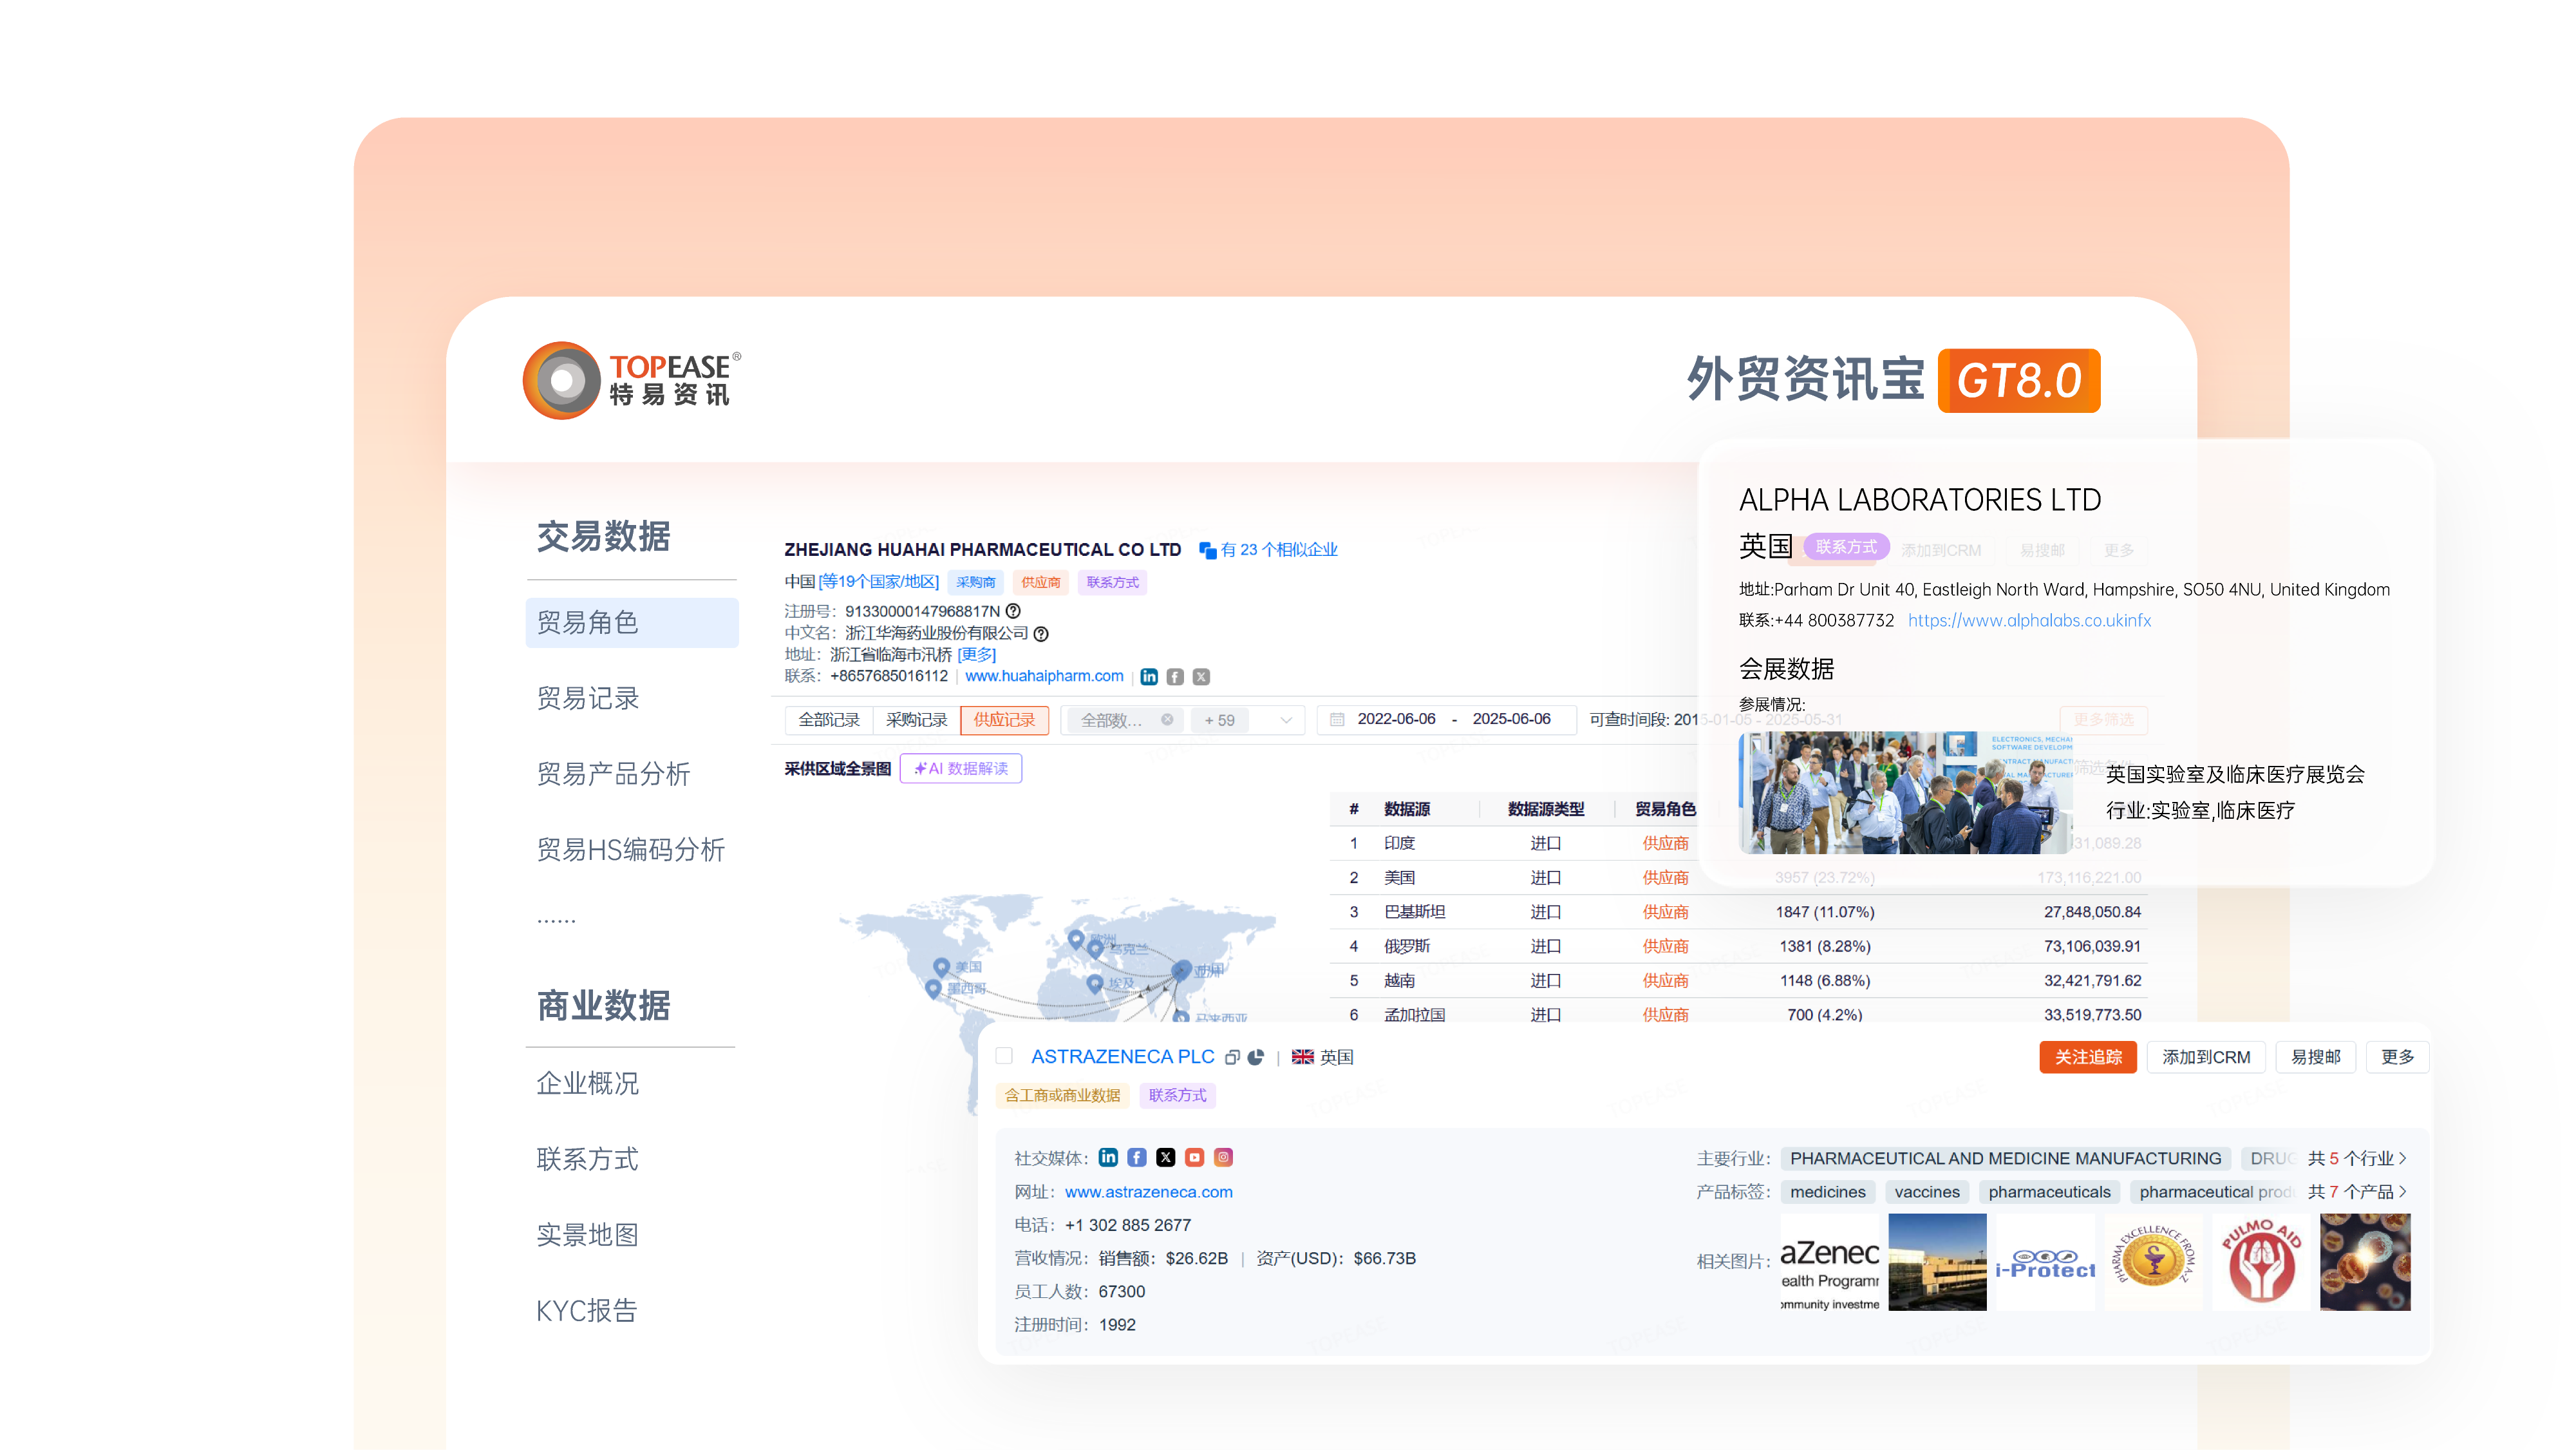Click the 含工商或商业数据 tag

pos(1062,1096)
